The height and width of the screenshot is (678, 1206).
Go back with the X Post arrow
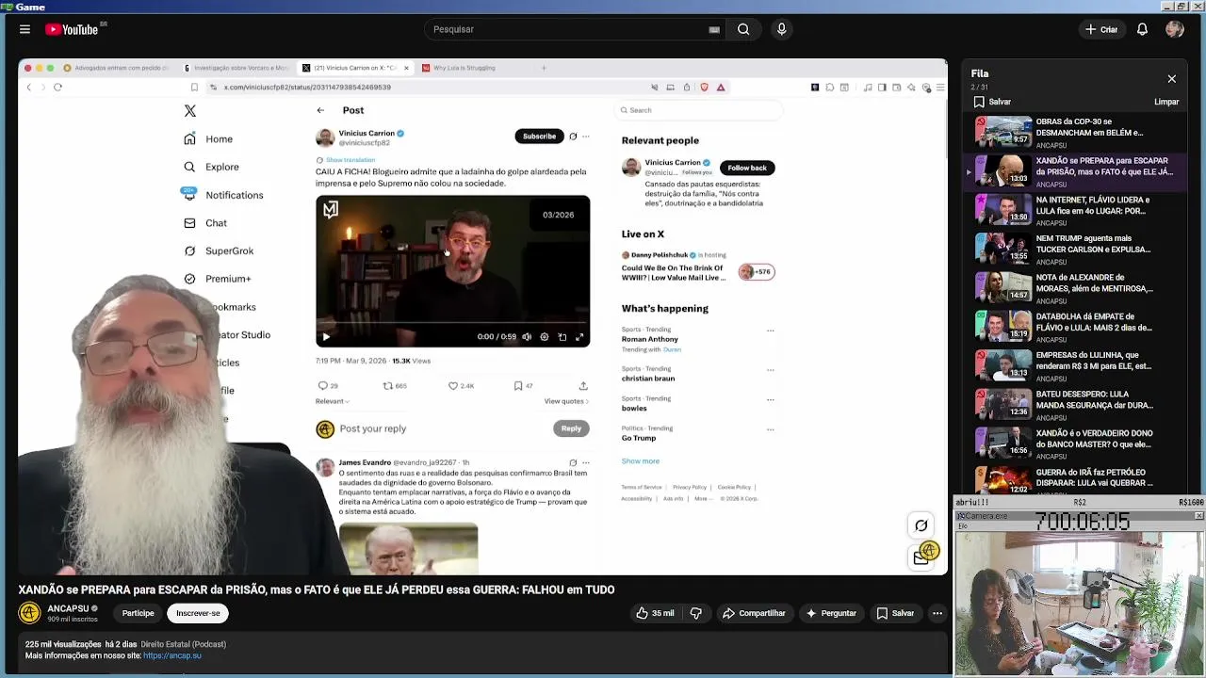pos(320,110)
